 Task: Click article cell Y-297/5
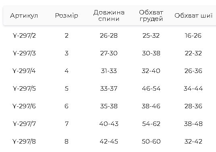coord(24,88)
